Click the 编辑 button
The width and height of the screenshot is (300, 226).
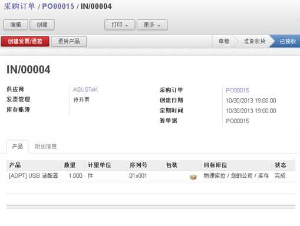[16, 25]
